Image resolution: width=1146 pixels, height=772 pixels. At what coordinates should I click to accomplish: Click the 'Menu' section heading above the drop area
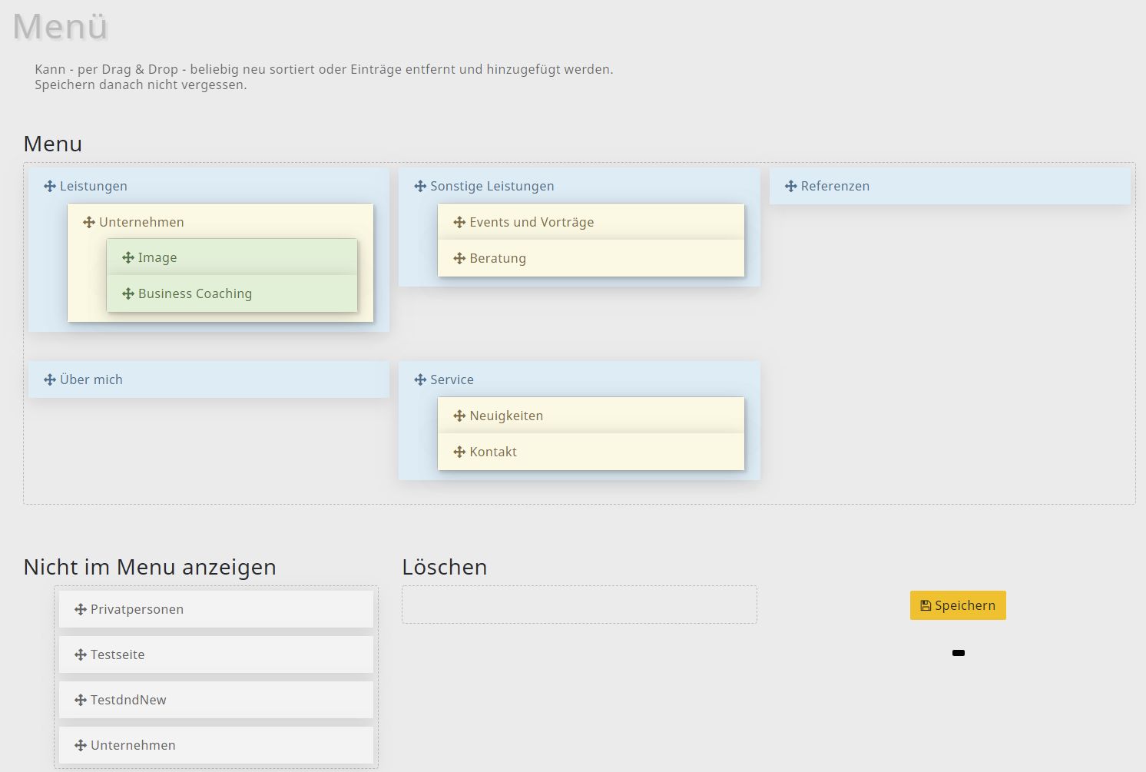pos(53,144)
